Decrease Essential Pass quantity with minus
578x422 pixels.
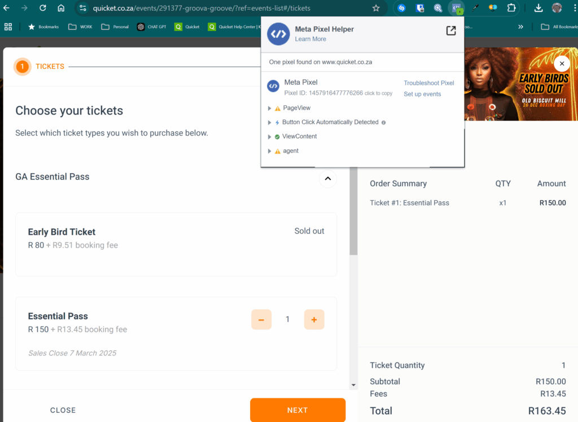coord(261,319)
